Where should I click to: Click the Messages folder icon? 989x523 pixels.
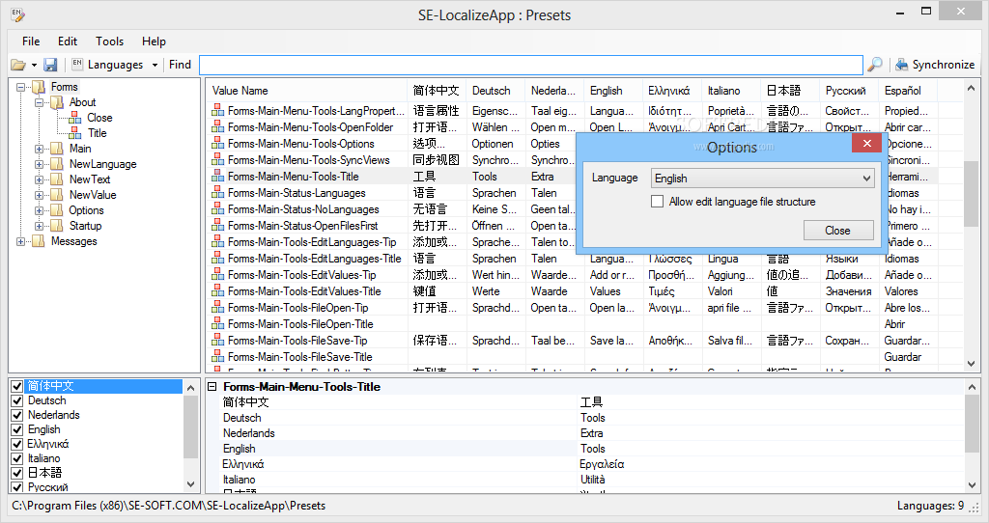[39, 241]
